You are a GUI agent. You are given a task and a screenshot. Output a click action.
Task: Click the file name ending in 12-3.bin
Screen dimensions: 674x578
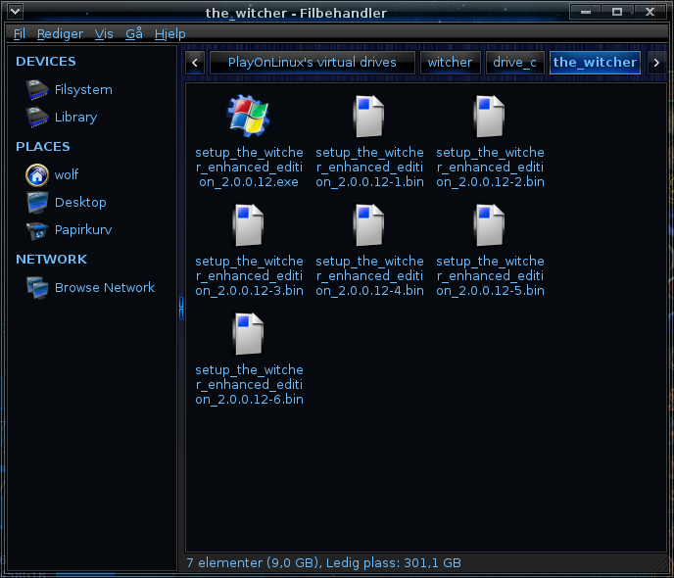249,276
